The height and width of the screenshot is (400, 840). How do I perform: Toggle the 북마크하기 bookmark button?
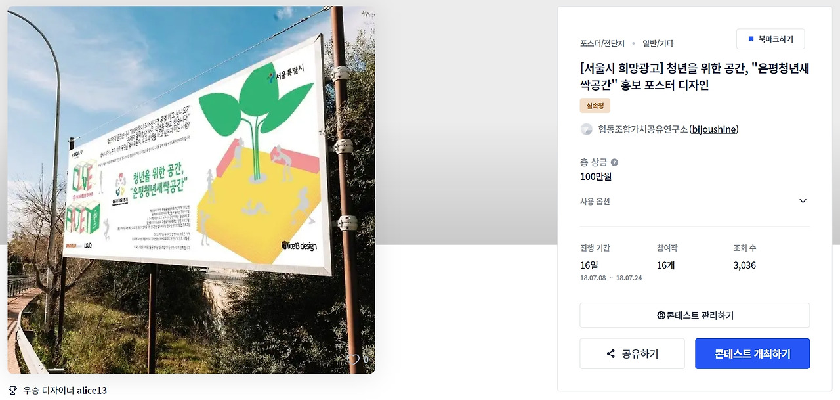770,39
